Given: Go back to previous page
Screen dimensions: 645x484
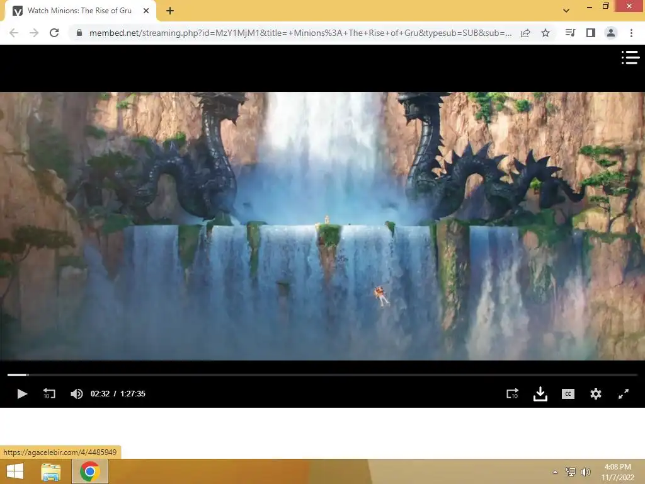Looking at the screenshot, I should (14, 33).
